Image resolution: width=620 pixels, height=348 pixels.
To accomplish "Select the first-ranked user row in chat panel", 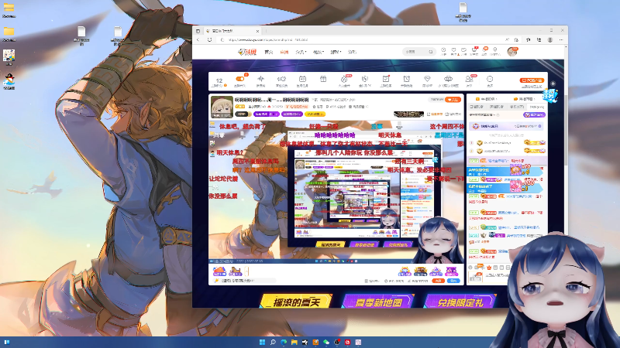I will tap(508, 142).
